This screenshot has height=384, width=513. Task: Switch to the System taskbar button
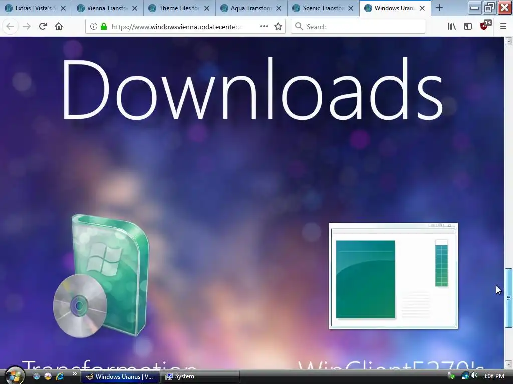[200, 376]
